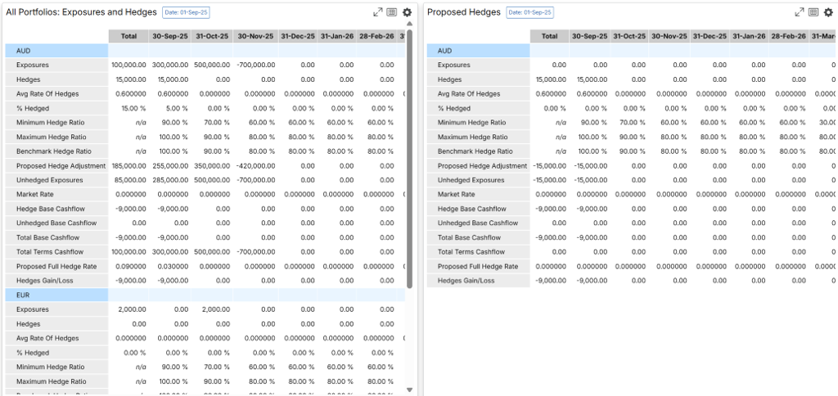Click Total Terms Cashflow label in Proposed Hedges
The height and width of the screenshot is (396, 838).
(471, 252)
